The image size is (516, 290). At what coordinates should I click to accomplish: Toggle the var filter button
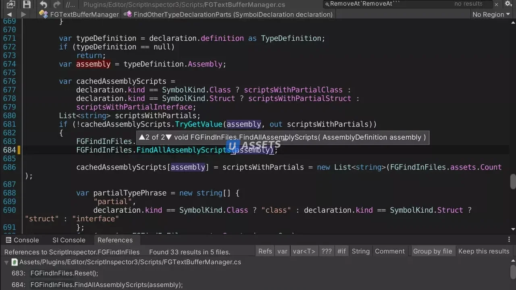282,251
